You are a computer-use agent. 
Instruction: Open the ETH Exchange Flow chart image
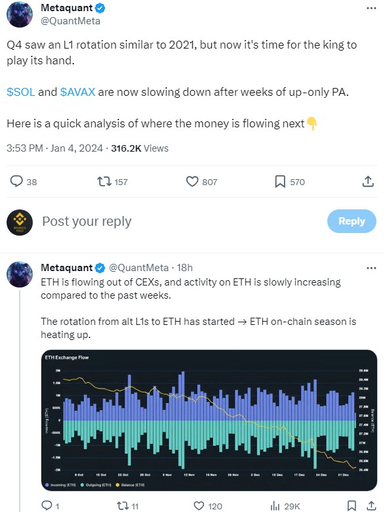click(209, 420)
